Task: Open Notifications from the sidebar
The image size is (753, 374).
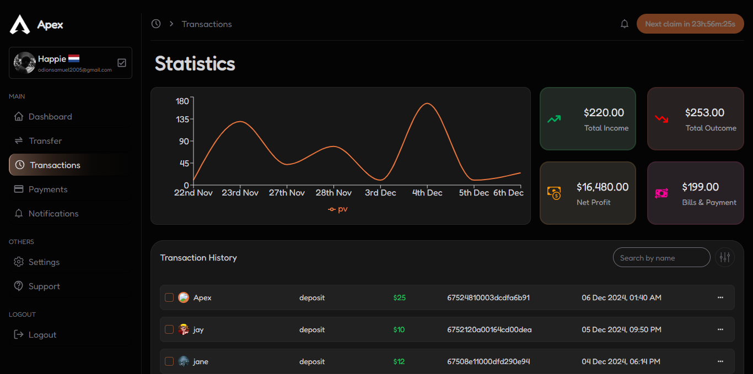Action: [71, 214]
